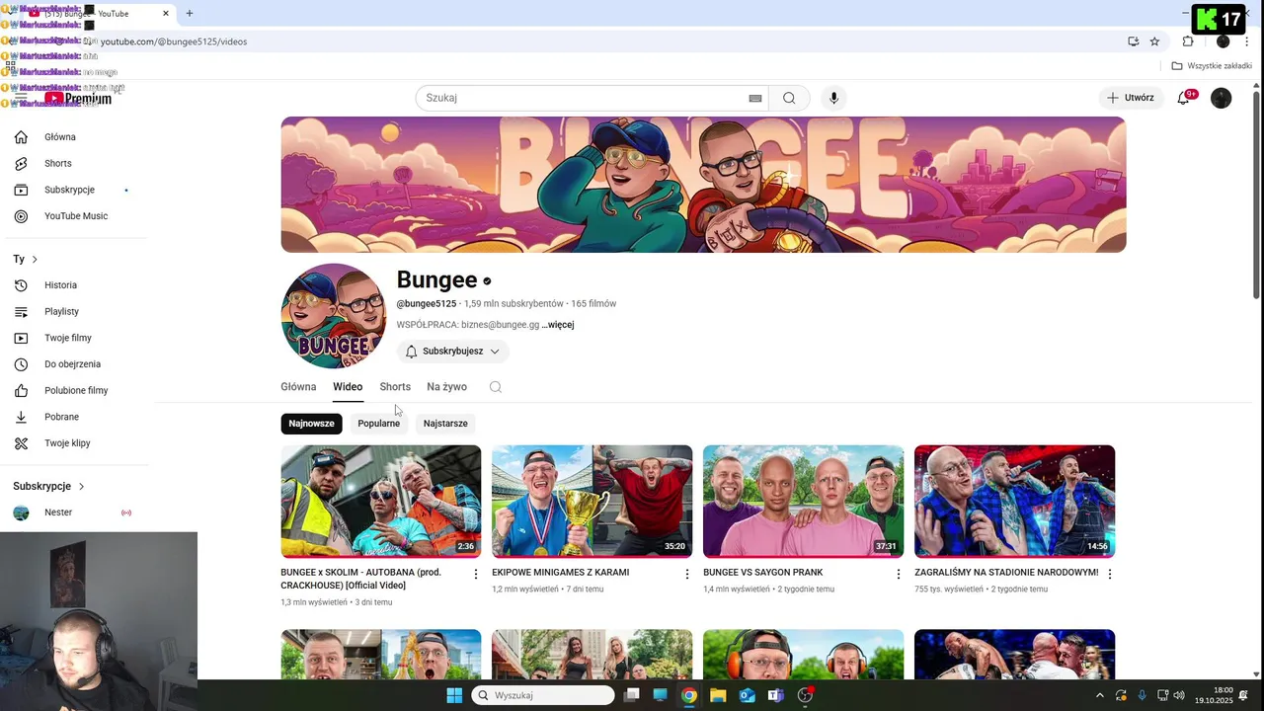Switch to the channel Shorts tab
The width and height of the screenshot is (1264, 711).
click(x=395, y=387)
